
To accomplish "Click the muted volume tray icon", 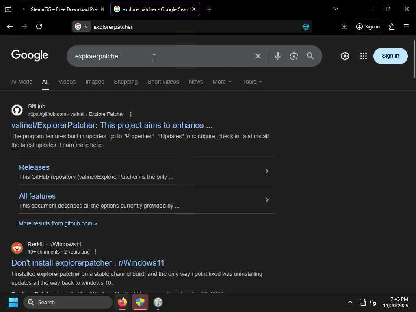I will click(x=373, y=302).
